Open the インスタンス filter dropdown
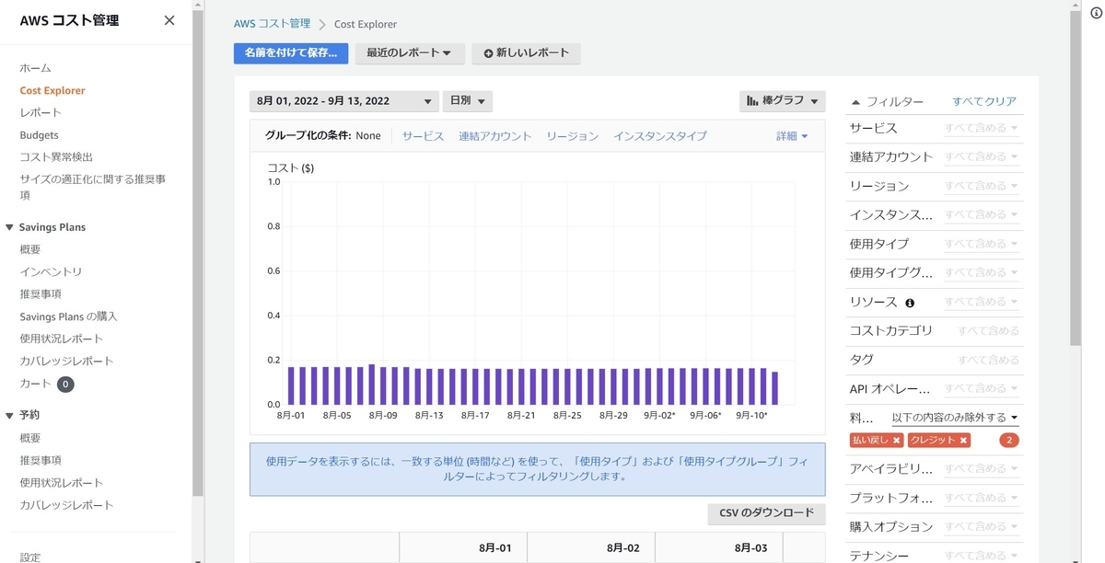This screenshot has height=563, width=1105. point(982,215)
